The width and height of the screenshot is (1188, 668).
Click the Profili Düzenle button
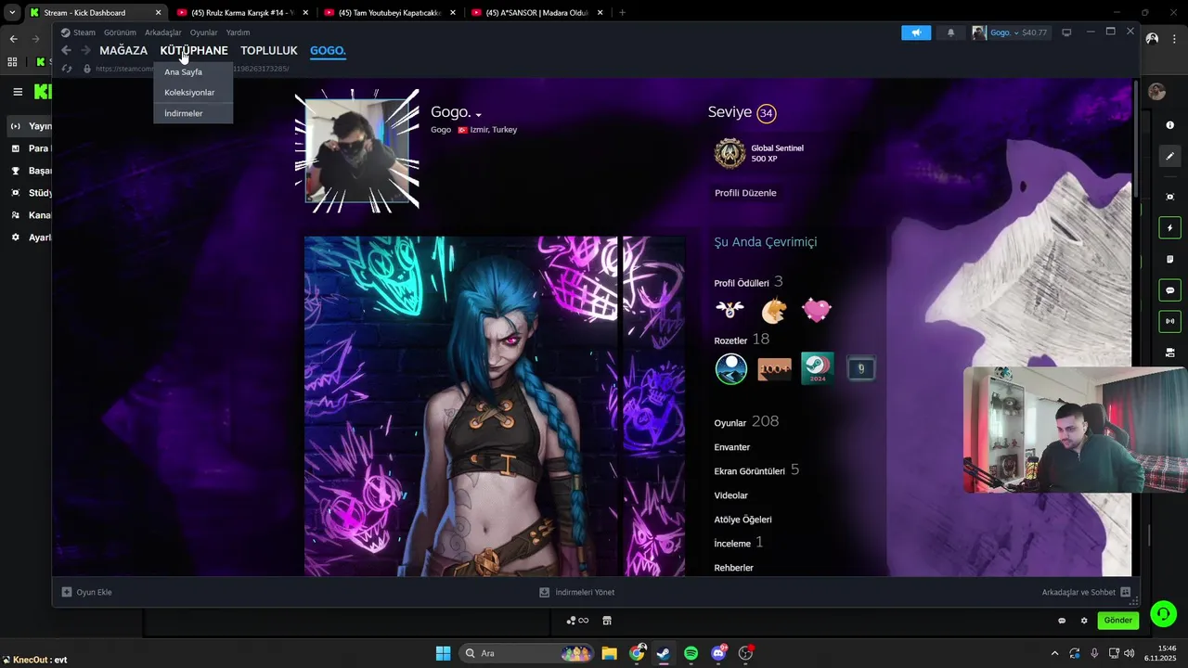745,193
